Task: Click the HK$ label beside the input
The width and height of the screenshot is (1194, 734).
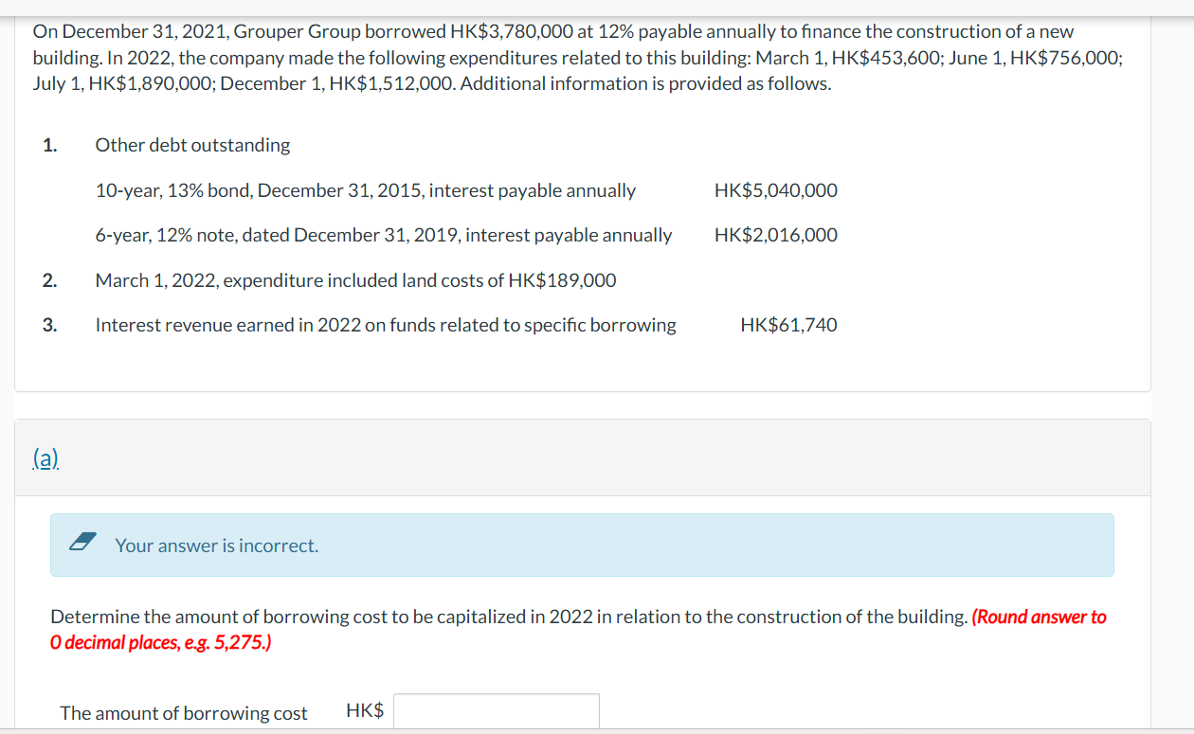Action: (364, 710)
